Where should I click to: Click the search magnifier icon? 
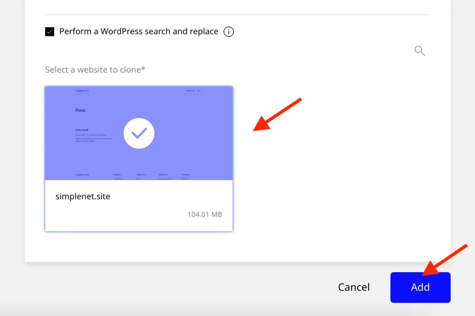[x=420, y=51]
